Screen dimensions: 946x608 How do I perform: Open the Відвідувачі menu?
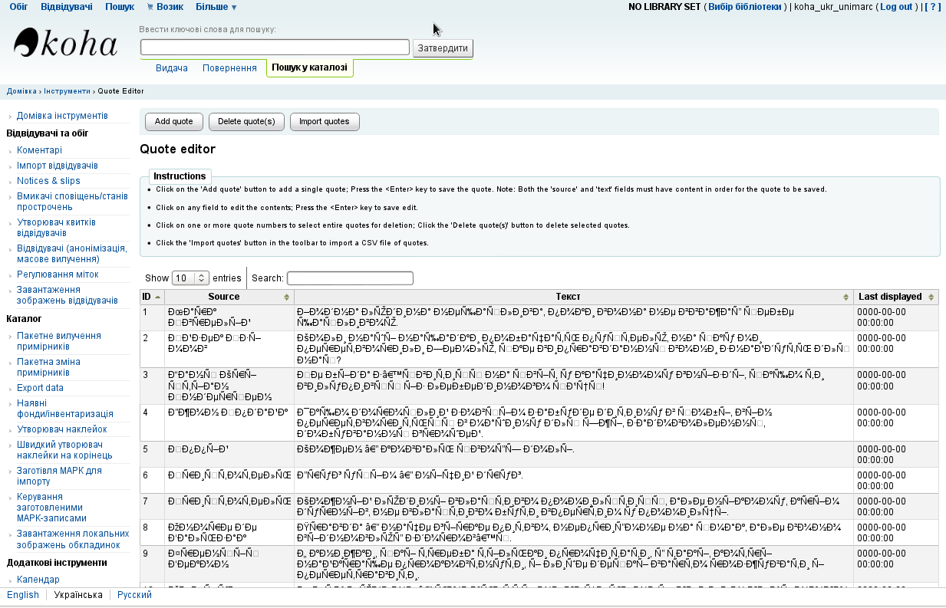(67, 7)
